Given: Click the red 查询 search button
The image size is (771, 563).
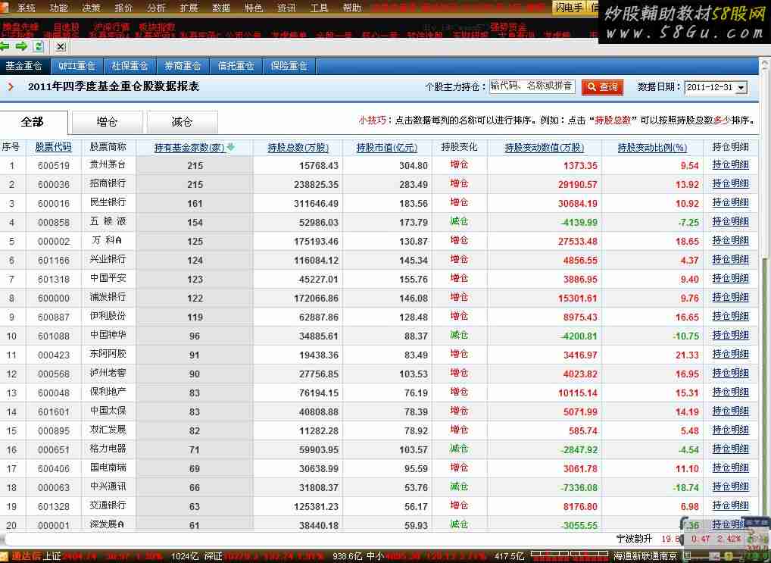Looking at the screenshot, I should 602,87.
